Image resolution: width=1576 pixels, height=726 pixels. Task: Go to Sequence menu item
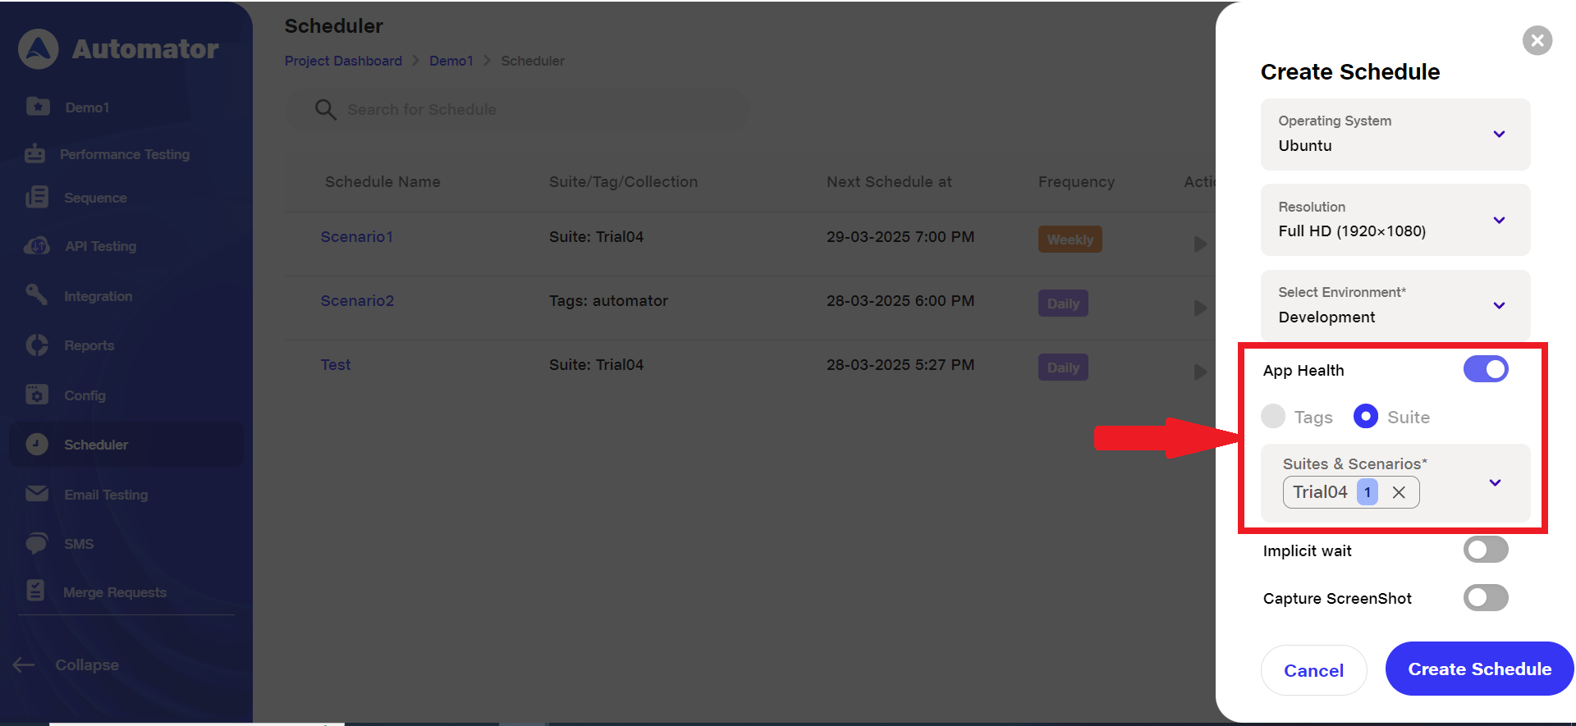tap(95, 198)
